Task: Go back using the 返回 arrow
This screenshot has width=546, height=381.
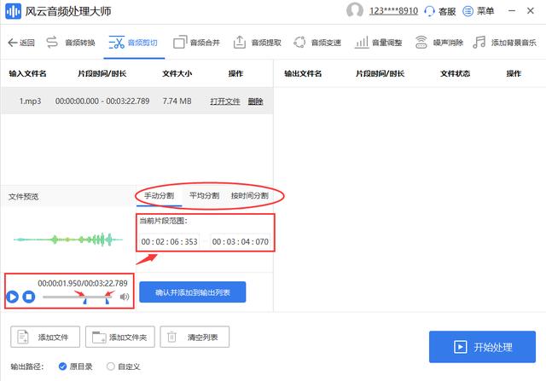Action: click(20, 43)
